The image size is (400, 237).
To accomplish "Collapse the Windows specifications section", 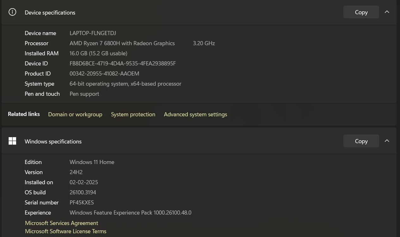I will (x=387, y=141).
